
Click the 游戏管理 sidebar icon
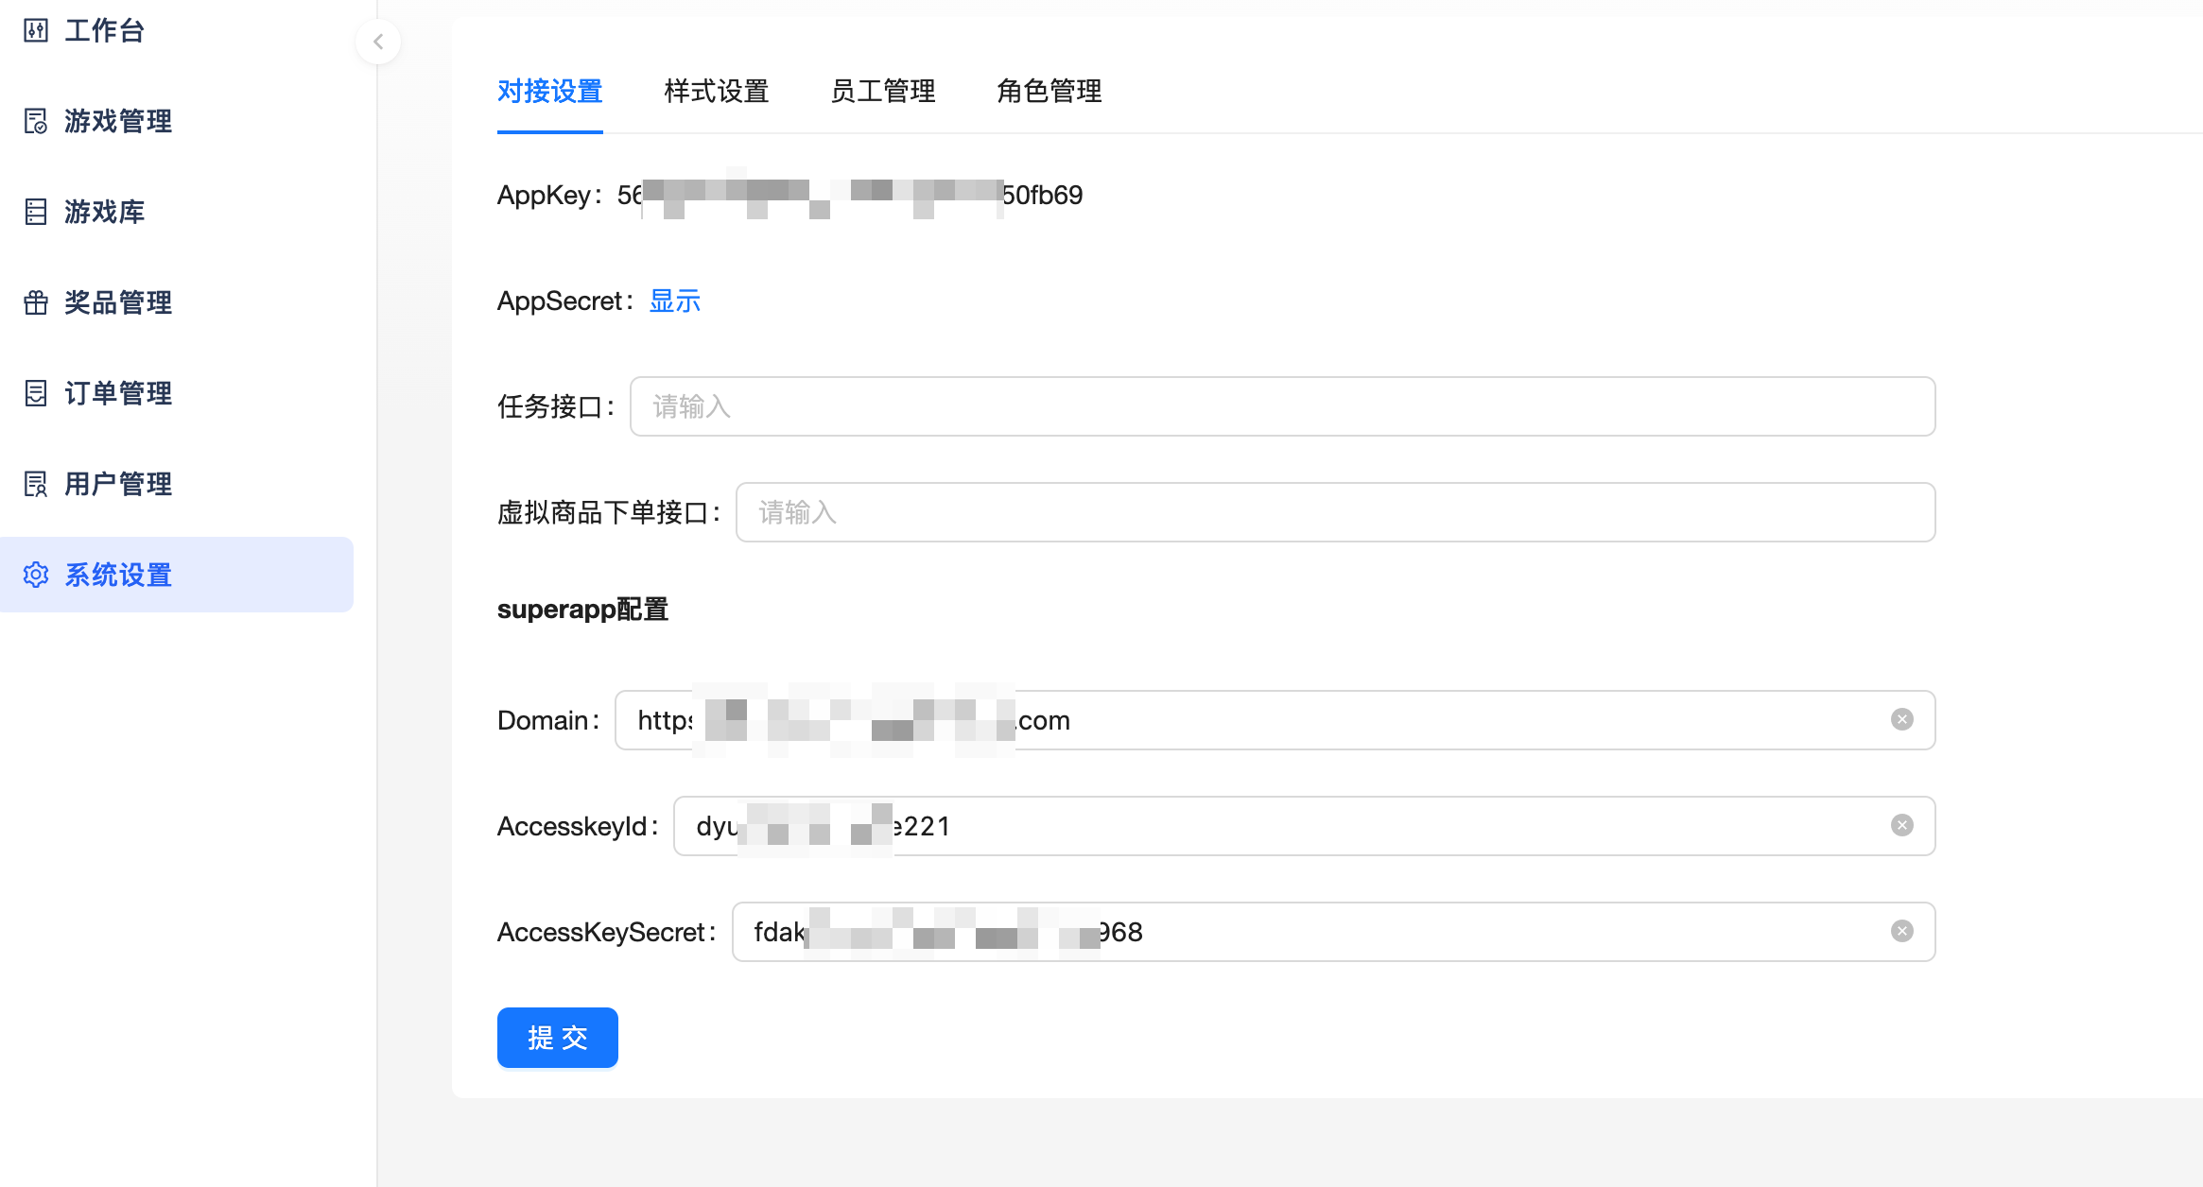click(x=36, y=121)
